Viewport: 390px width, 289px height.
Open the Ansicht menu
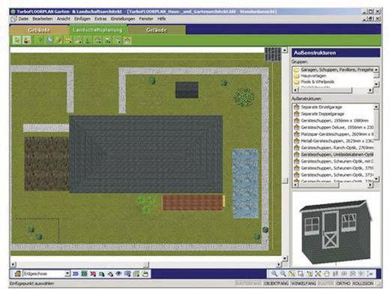63,19
